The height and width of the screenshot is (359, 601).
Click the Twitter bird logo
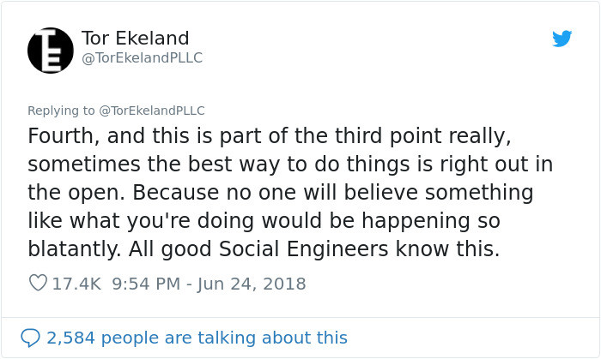[x=562, y=39]
